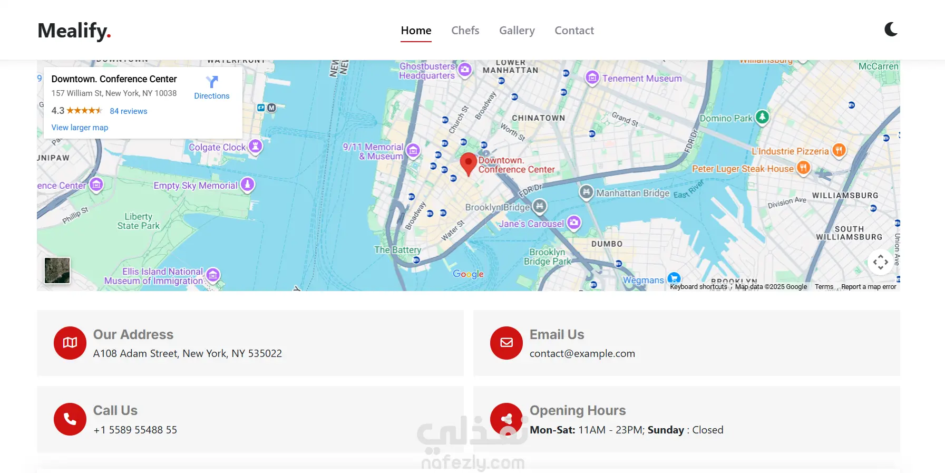
Task: Click The Battery park label
Action: tap(397, 250)
